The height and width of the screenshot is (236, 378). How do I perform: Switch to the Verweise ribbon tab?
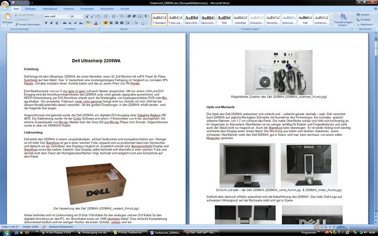point(69,8)
